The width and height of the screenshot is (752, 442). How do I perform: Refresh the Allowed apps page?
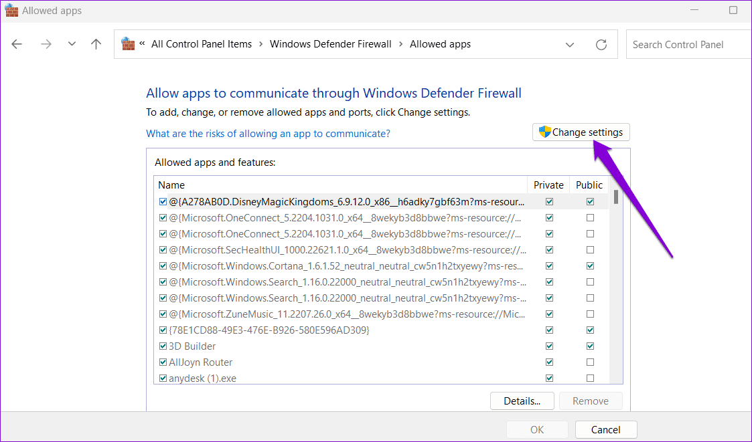pos(601,45)
